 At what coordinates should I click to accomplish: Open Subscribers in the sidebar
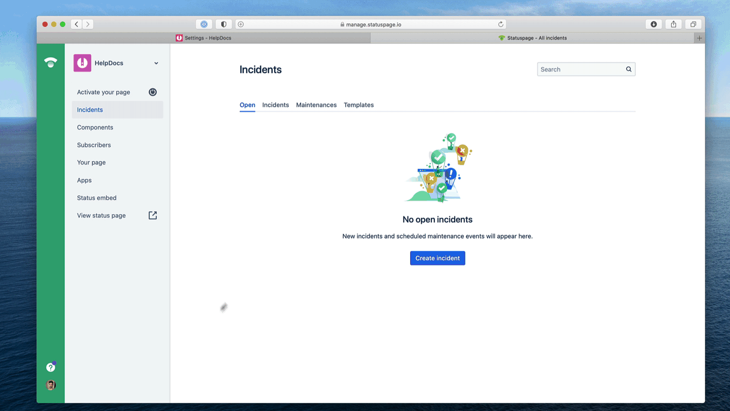point(117,145)
